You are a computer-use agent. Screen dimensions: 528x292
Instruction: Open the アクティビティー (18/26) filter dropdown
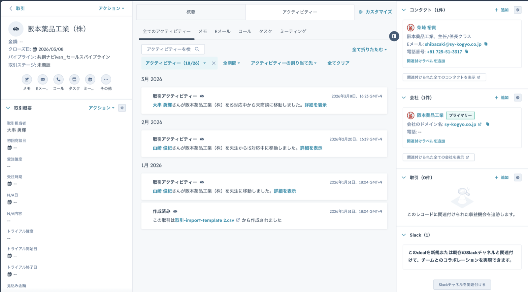pos(176,63)
